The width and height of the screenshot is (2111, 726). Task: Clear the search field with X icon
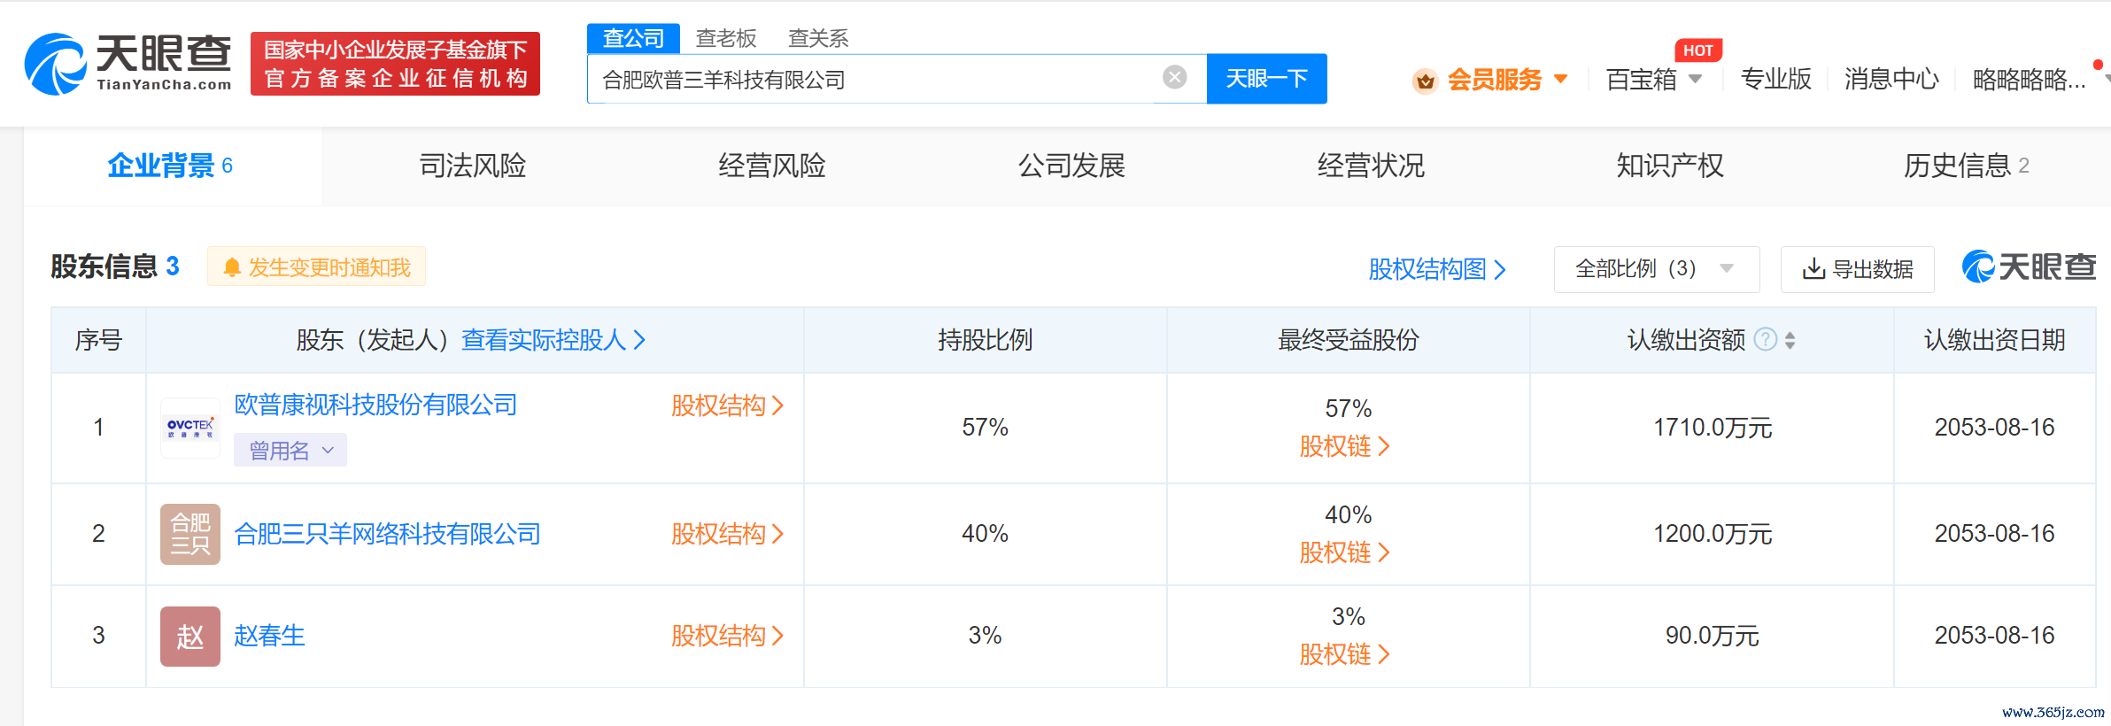(1174, 77)
